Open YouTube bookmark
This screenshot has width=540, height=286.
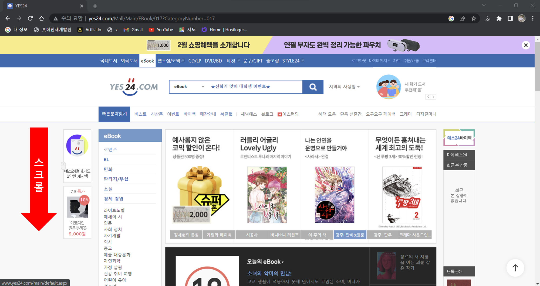pyautogui.click(x=161, y=30)
